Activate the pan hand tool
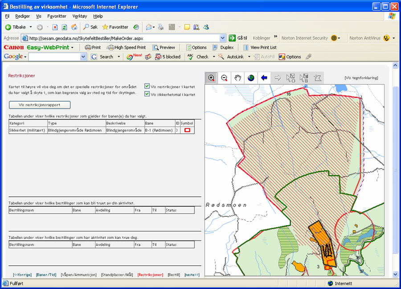The height and width of the screenshot is (289, 401). coord(238,78)
